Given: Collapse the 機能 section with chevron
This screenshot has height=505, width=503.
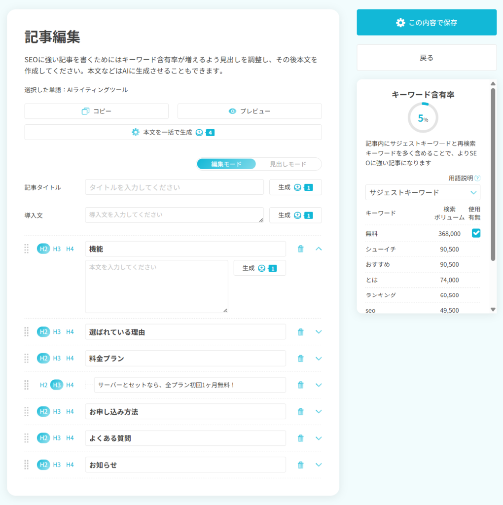Looking at the screenshot, I should [319, 249].
